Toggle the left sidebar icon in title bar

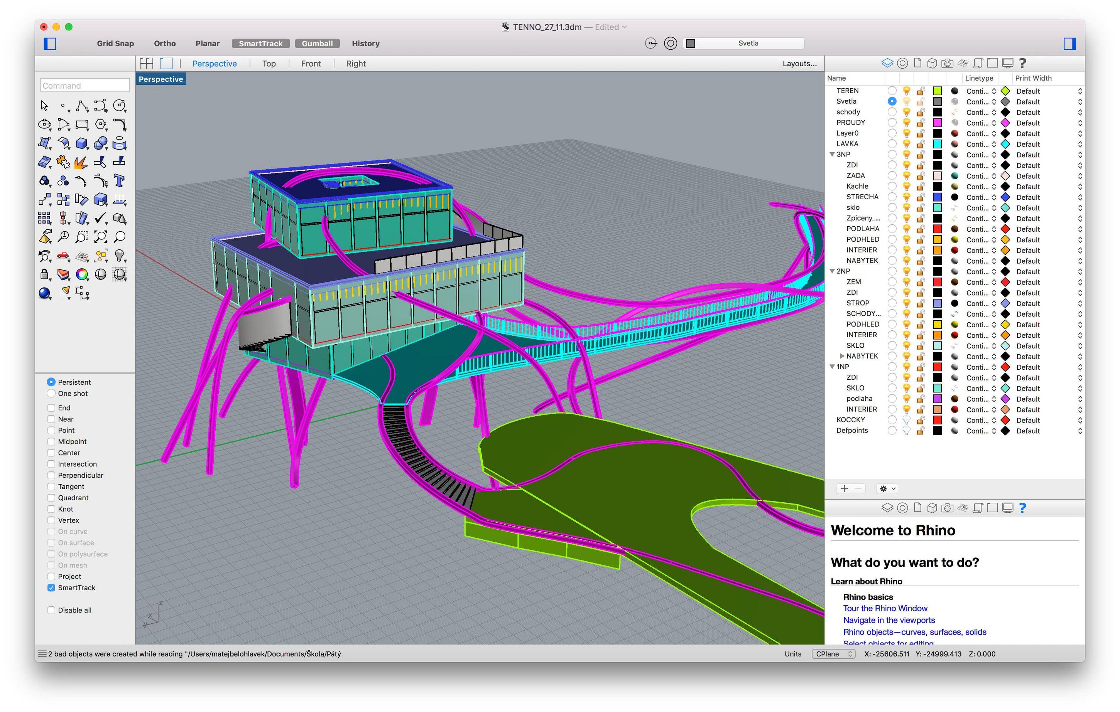50,44
